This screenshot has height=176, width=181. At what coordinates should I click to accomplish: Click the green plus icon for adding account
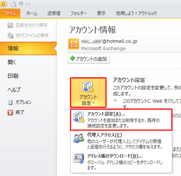pos(72,58)
